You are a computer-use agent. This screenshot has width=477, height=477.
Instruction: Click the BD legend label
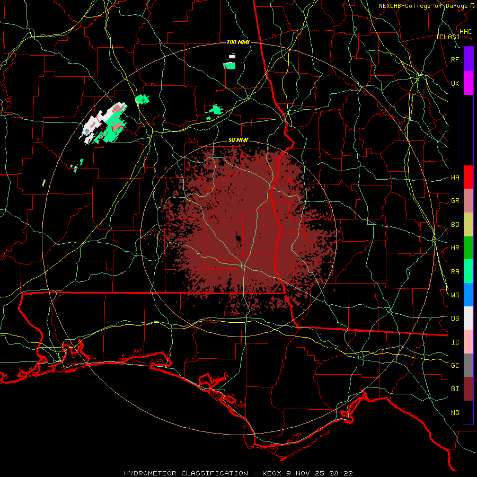(455, 225)
